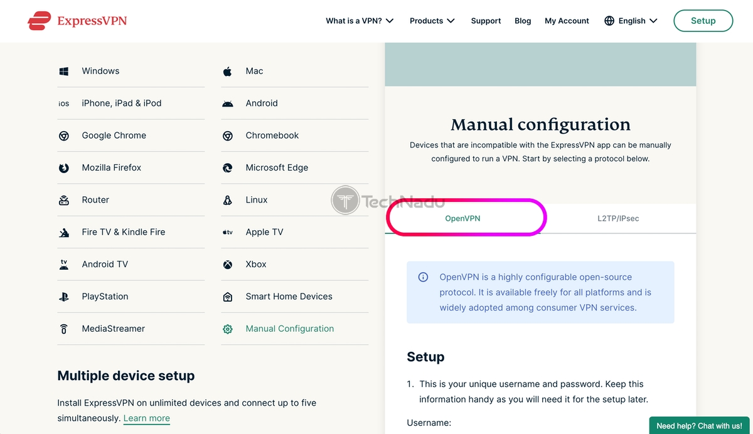The image size is (753, 434).
Task: Open Fire TV & Kindle Fire setup
Action: tap(131, 232)
